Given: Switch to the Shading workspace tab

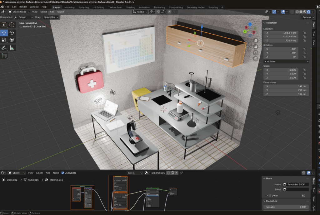Looking at the screenshot, I should [131, 7].
